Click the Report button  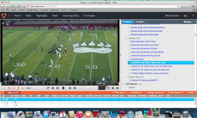tap(141, 22)
